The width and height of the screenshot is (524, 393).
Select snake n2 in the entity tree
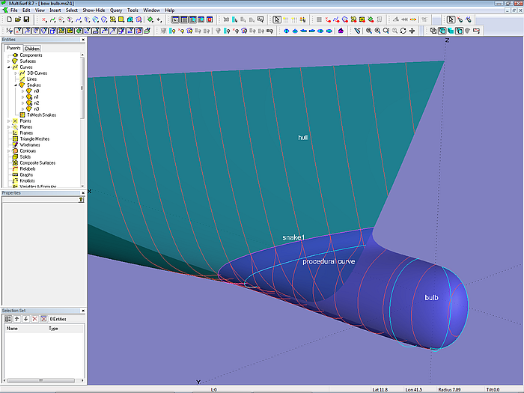pos(36,103)
